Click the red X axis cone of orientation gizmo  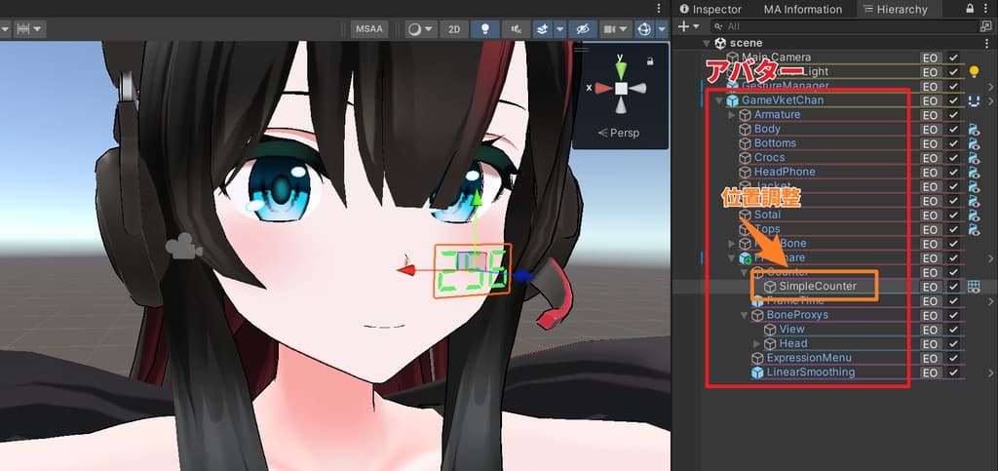(x=604, y=89)
